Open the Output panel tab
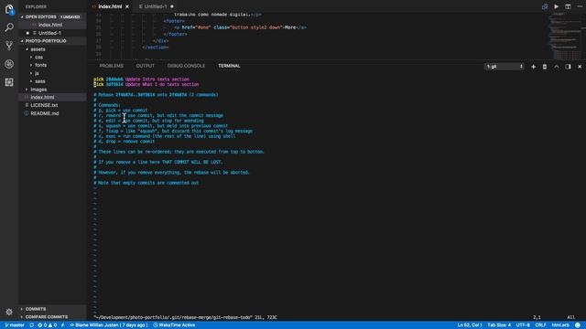This screenshot has height=329, width=586. pos(145,66)
